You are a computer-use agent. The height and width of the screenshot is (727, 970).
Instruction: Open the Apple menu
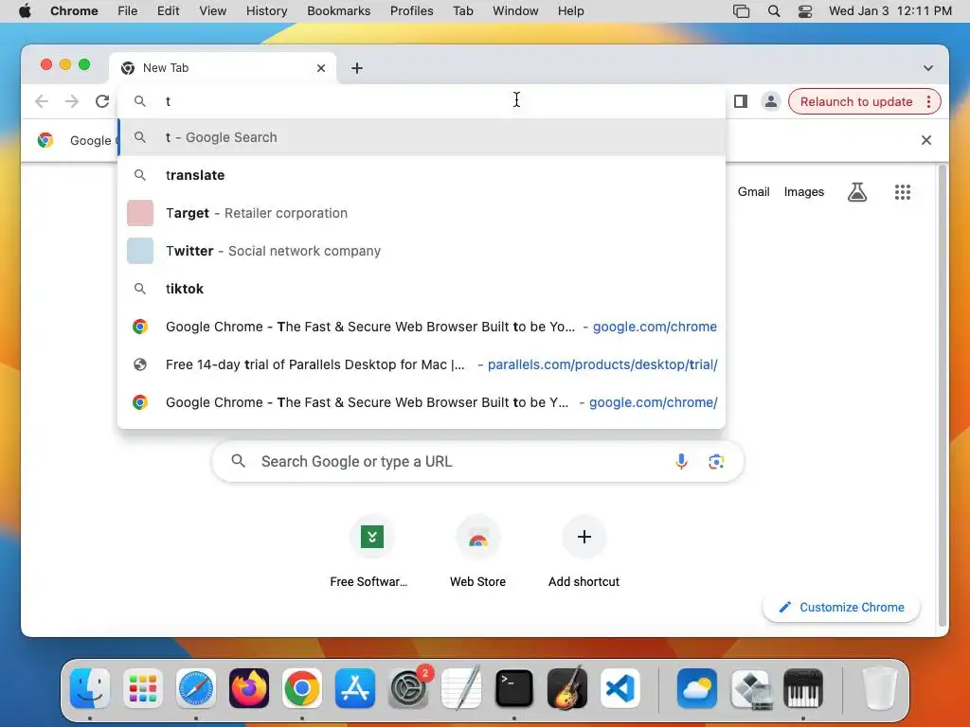click(25, 11)
